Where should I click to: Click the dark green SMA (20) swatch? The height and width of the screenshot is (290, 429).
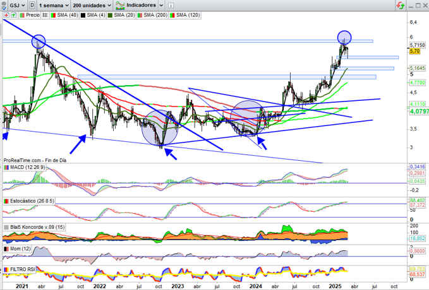[110, 15]
